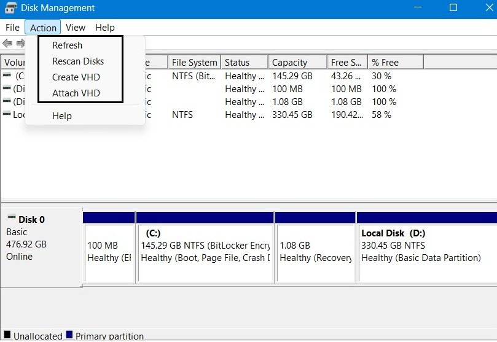Click the drive icon in the 100 MB volume row

pyautogui.click(x=7, y=88)
